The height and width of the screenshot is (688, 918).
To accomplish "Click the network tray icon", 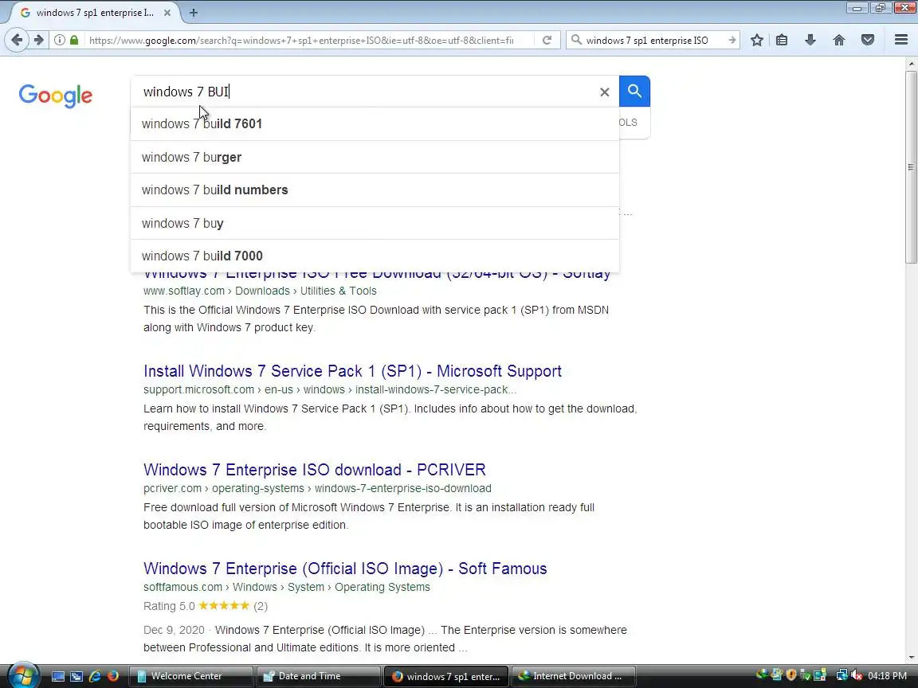I will tap(841, 676).
